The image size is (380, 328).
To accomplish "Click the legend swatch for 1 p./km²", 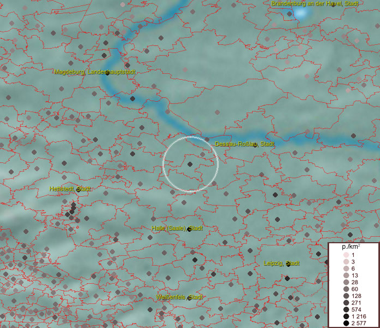I will 346,255.
